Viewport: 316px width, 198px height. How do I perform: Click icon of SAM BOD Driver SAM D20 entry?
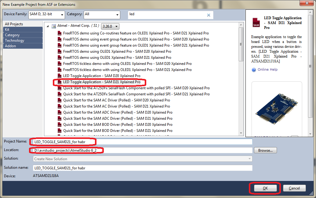click(x=60, y=125)
